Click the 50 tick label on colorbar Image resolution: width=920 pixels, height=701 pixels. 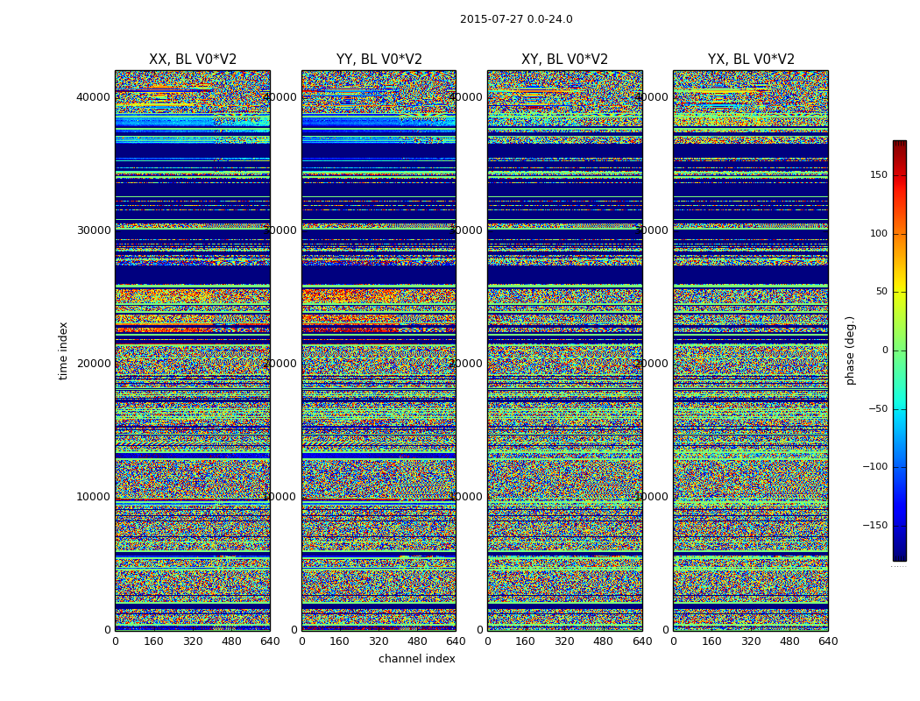coord(881,292)
